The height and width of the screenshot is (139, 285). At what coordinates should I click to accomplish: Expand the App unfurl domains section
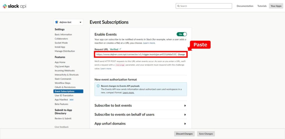141,124
